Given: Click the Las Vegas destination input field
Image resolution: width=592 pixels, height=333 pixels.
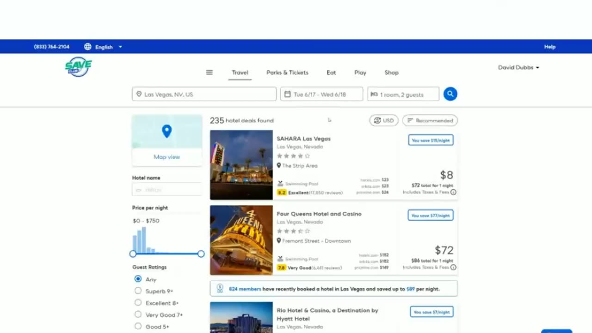Looking at the screenshot, I should pyautogui.click(x=204, y=94).
